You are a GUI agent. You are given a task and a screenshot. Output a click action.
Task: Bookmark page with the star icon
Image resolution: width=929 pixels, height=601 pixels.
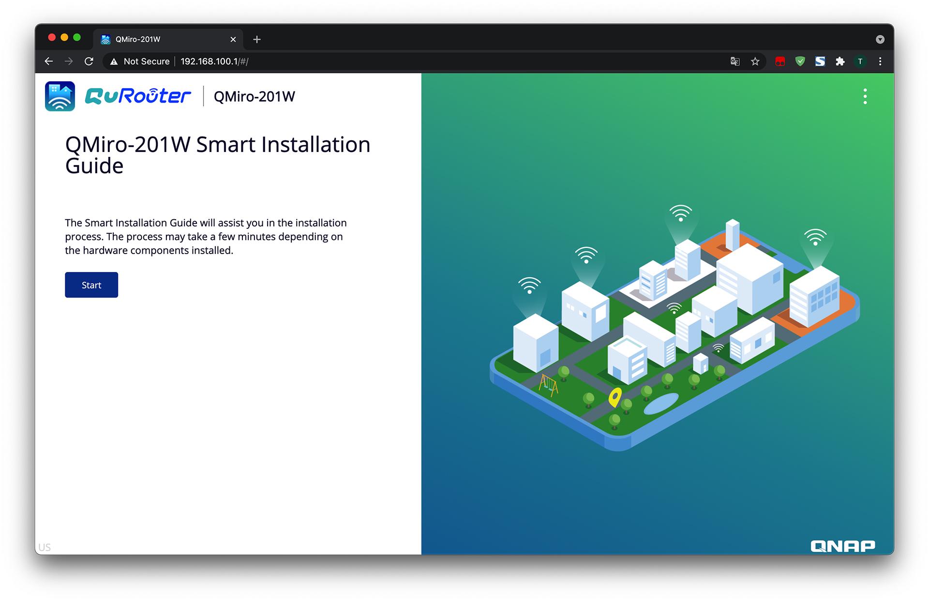(755, 61)
